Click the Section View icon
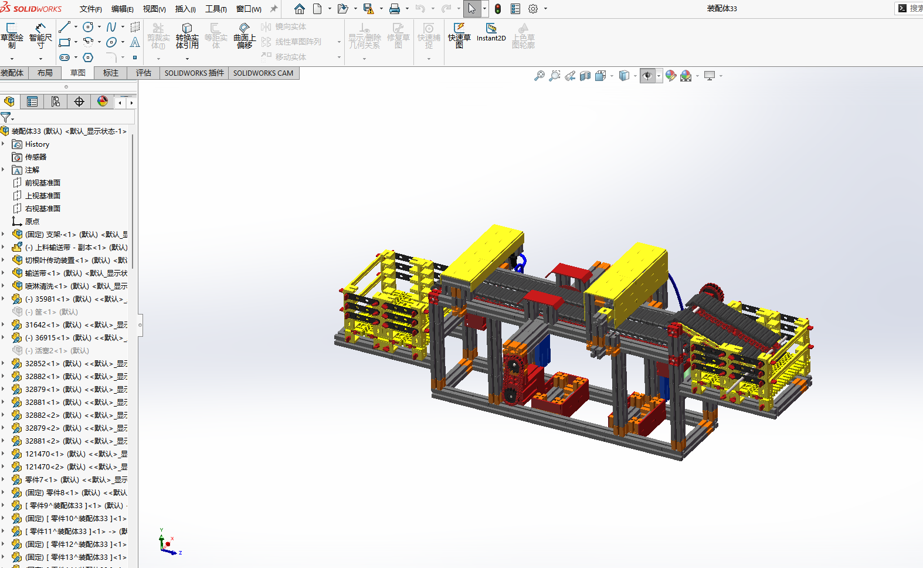Viewport: 923px width, 568px height. tap(585, 76)
